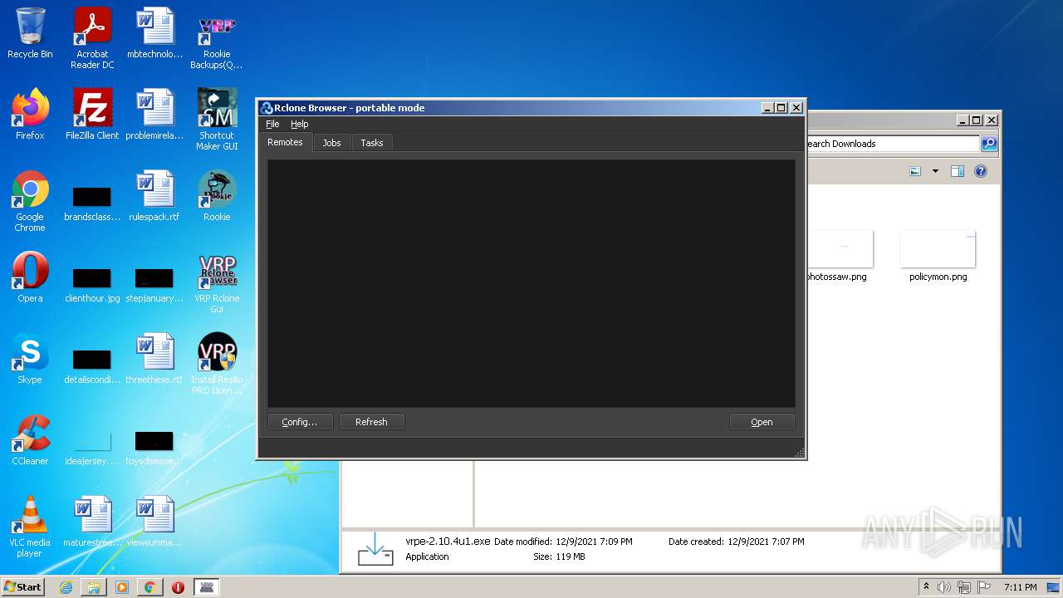The height and width of the screenshot is (598, 1063).
Task: Select the toysdisease... file icon
Action: pyautogui.click(x=154, y=447)
